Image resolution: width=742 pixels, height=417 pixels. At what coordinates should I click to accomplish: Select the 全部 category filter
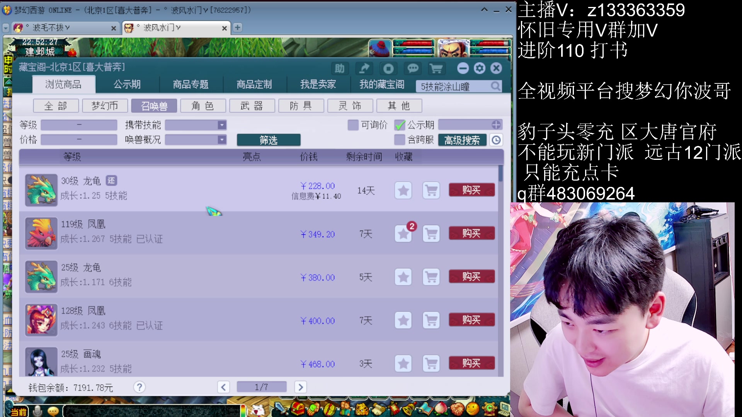click(56, 106)
